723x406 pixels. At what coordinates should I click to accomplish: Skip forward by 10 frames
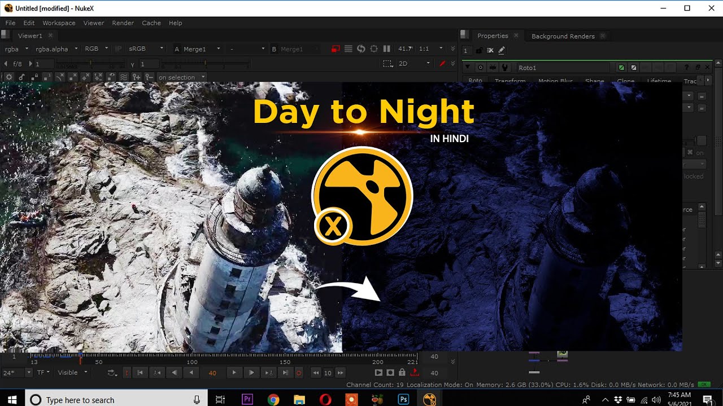pos(340,373)
